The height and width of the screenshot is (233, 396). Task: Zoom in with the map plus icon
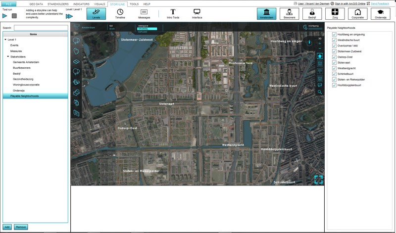pos(320,44)
